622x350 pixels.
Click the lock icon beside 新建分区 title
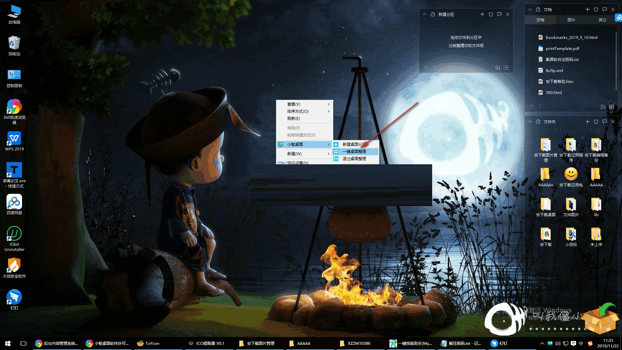433,14
